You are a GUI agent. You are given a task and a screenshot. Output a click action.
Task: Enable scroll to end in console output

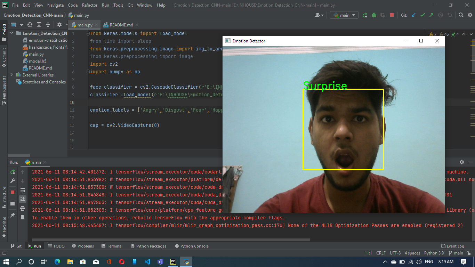click(23, 199)
